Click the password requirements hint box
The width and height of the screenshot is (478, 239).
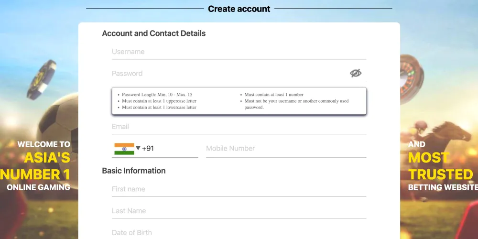click(x=239, y=101)
